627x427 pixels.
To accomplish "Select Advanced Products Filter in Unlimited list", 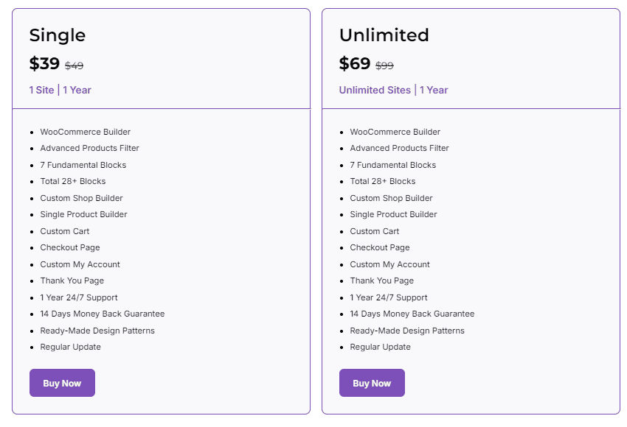I will click(399, 148).
